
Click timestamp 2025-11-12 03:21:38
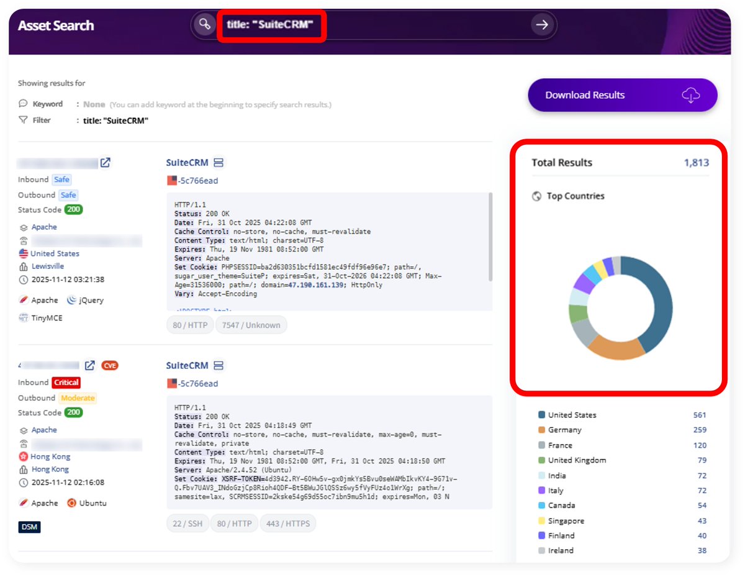68,279
